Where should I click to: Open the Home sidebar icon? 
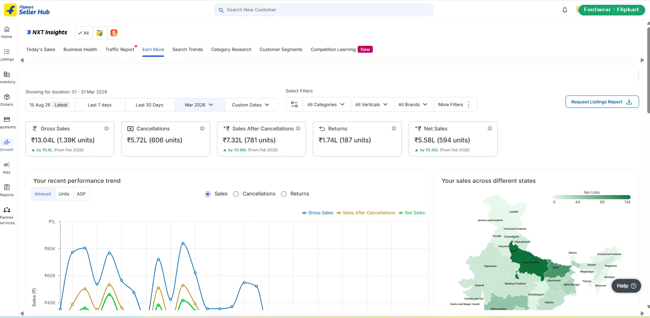point(7,32)
